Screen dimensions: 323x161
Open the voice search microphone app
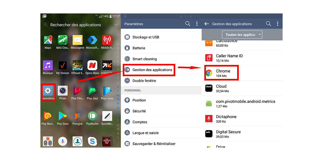coord(63,141)
